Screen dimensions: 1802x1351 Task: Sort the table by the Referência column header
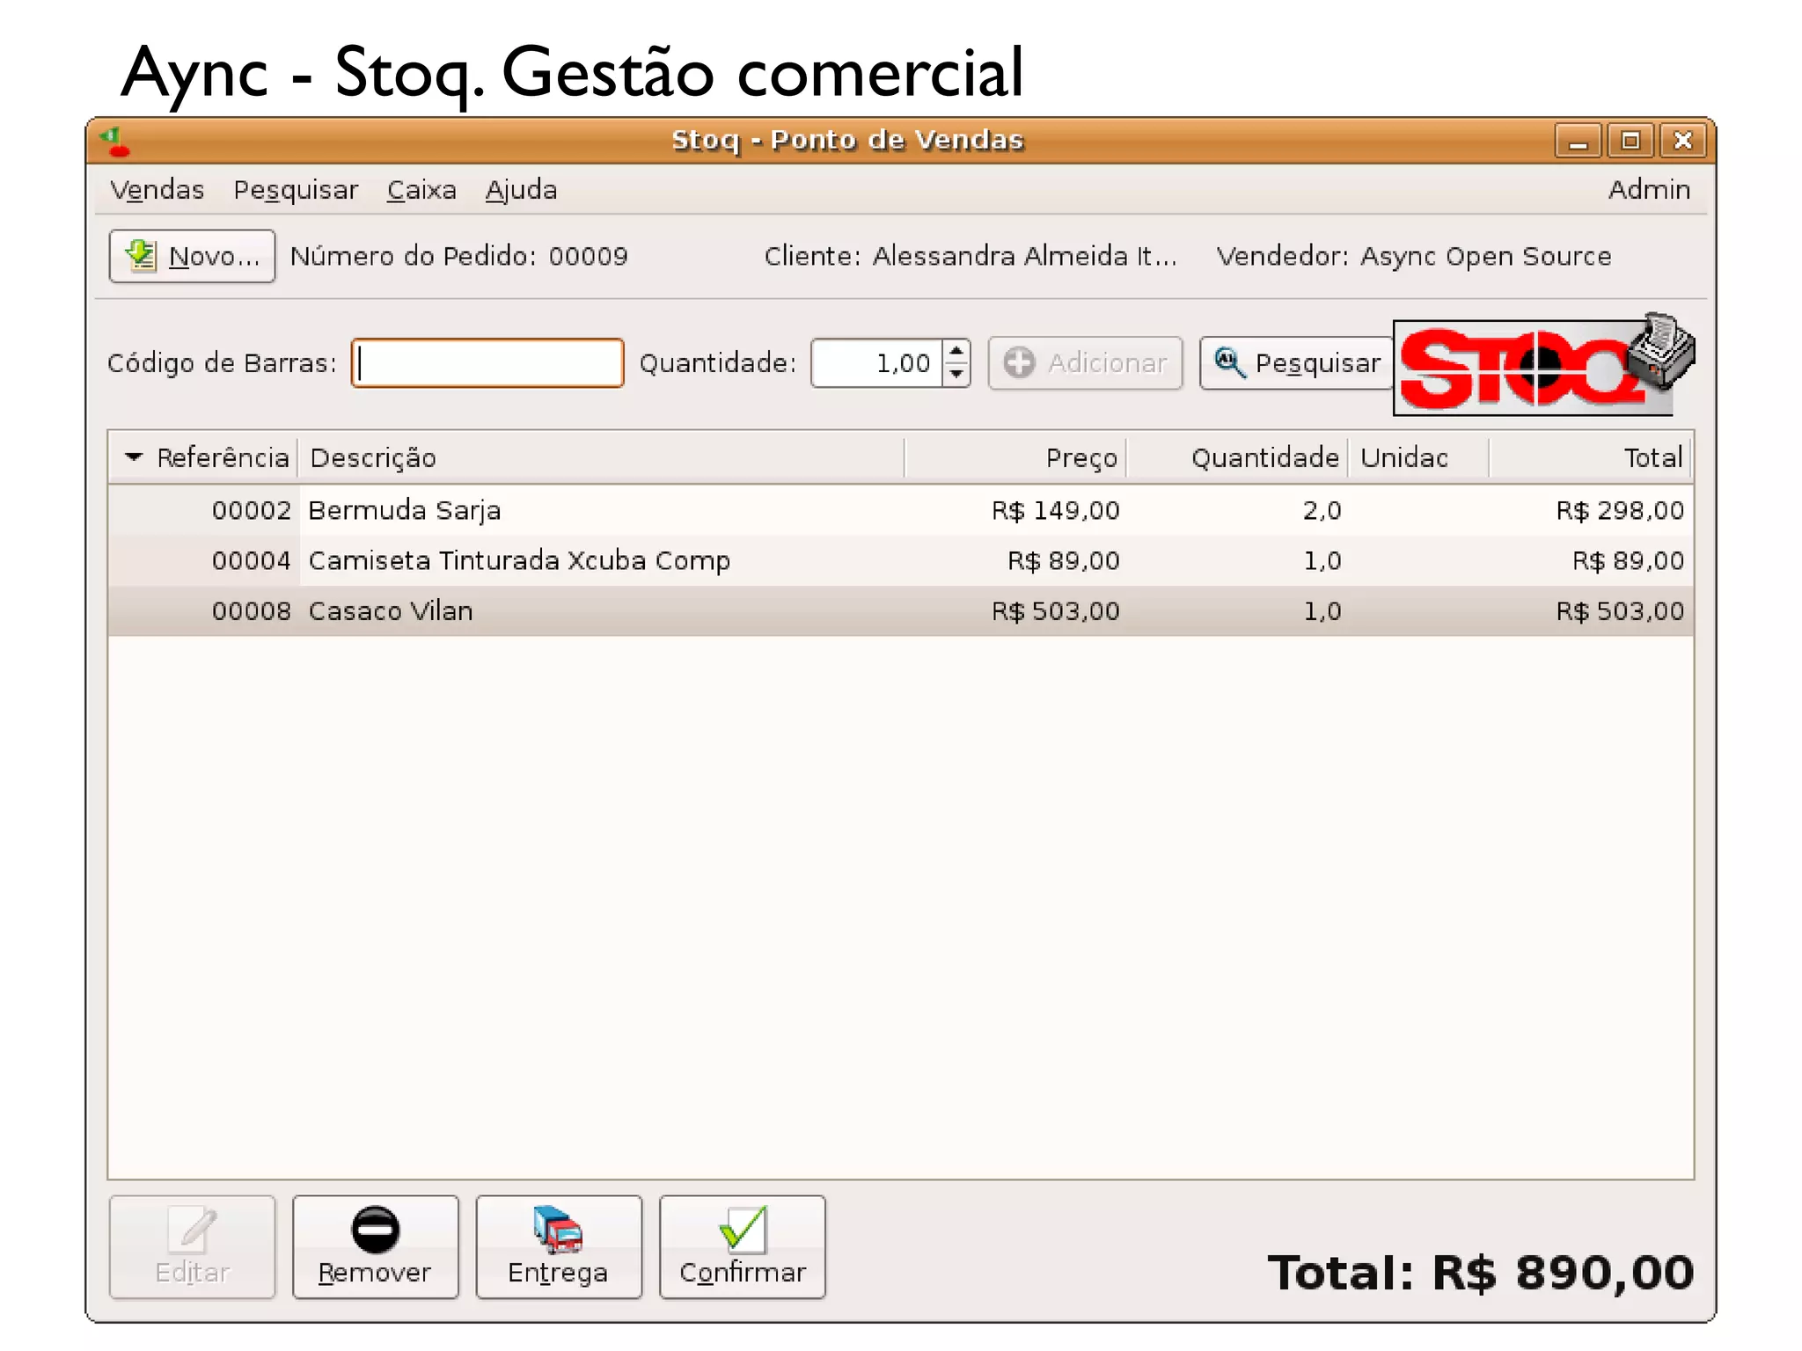click(x=204, y=457)
